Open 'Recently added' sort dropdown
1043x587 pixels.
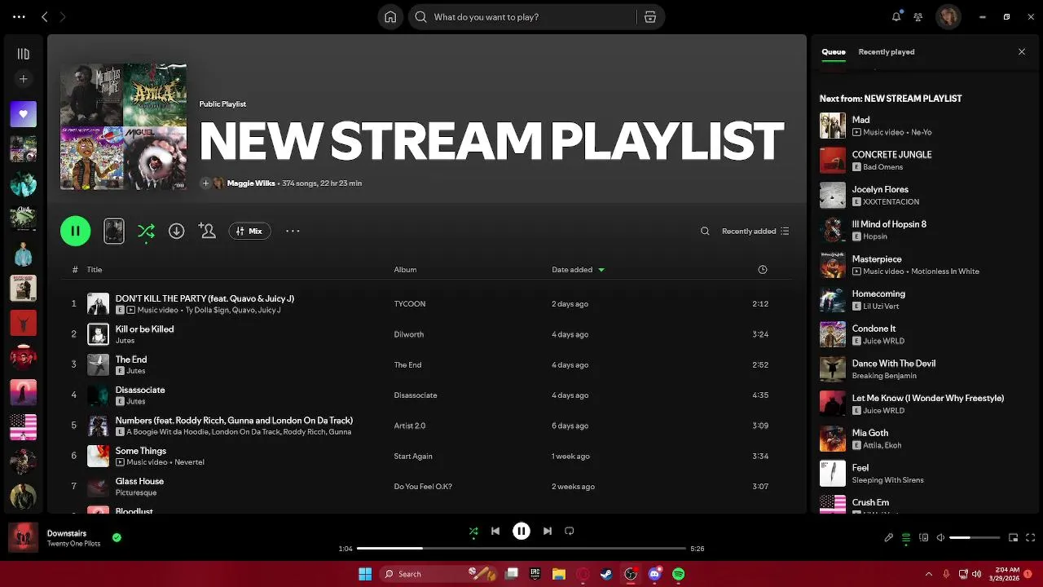755,232
